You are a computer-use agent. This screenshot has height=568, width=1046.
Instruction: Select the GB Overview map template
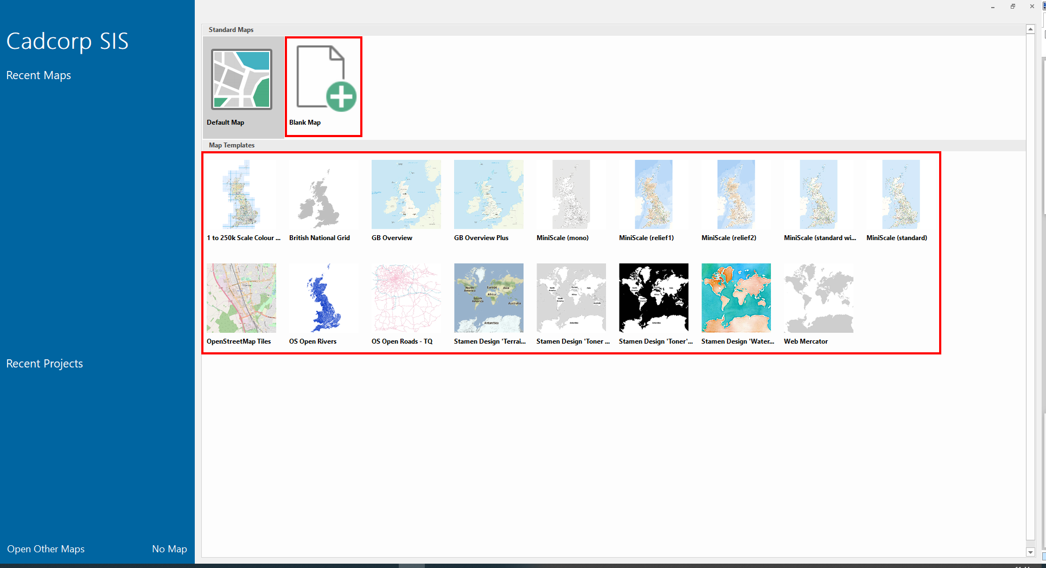[x=406, y=194]
